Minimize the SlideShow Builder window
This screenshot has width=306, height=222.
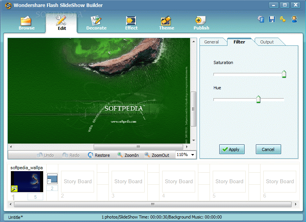coord(274,5)
